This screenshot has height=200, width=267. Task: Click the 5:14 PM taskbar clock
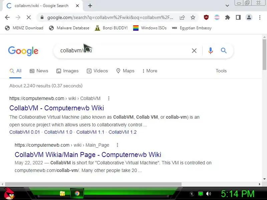pos(238,194)
